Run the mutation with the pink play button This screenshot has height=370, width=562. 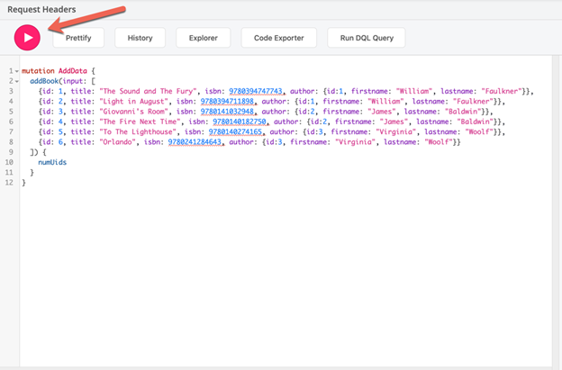[27, 38]
